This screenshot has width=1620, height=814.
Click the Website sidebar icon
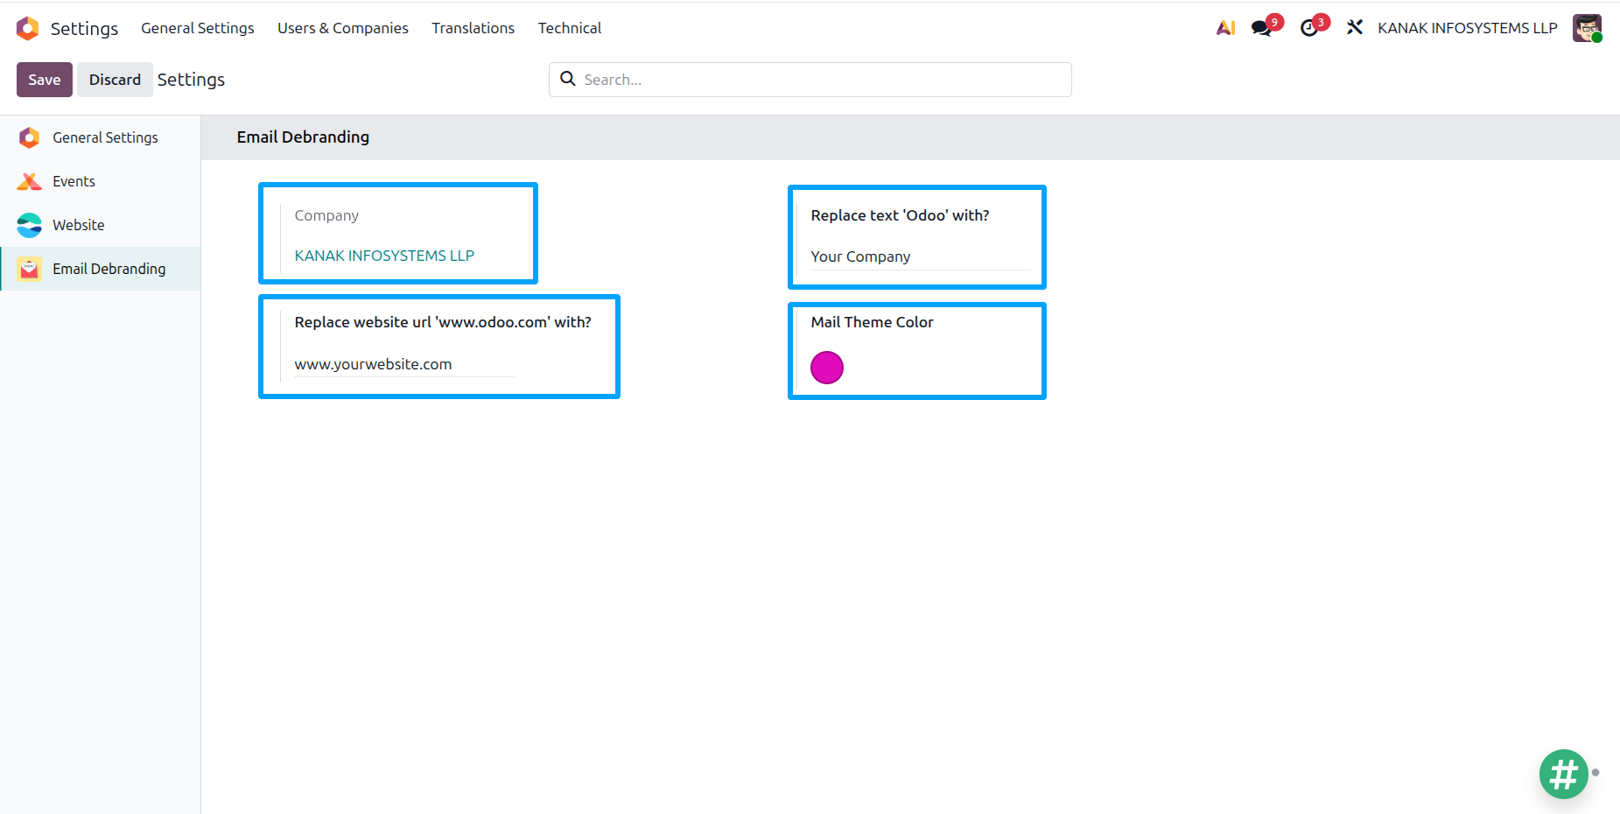[29, 225]
